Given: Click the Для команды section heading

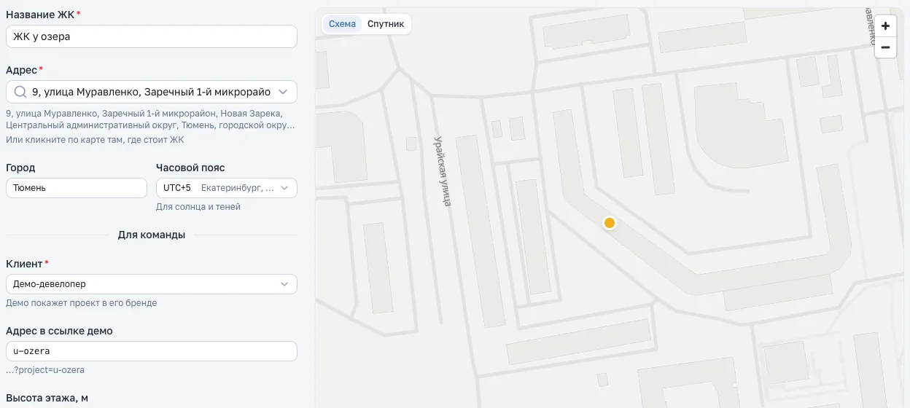Looking at the screenshot, I should (152, 235).
